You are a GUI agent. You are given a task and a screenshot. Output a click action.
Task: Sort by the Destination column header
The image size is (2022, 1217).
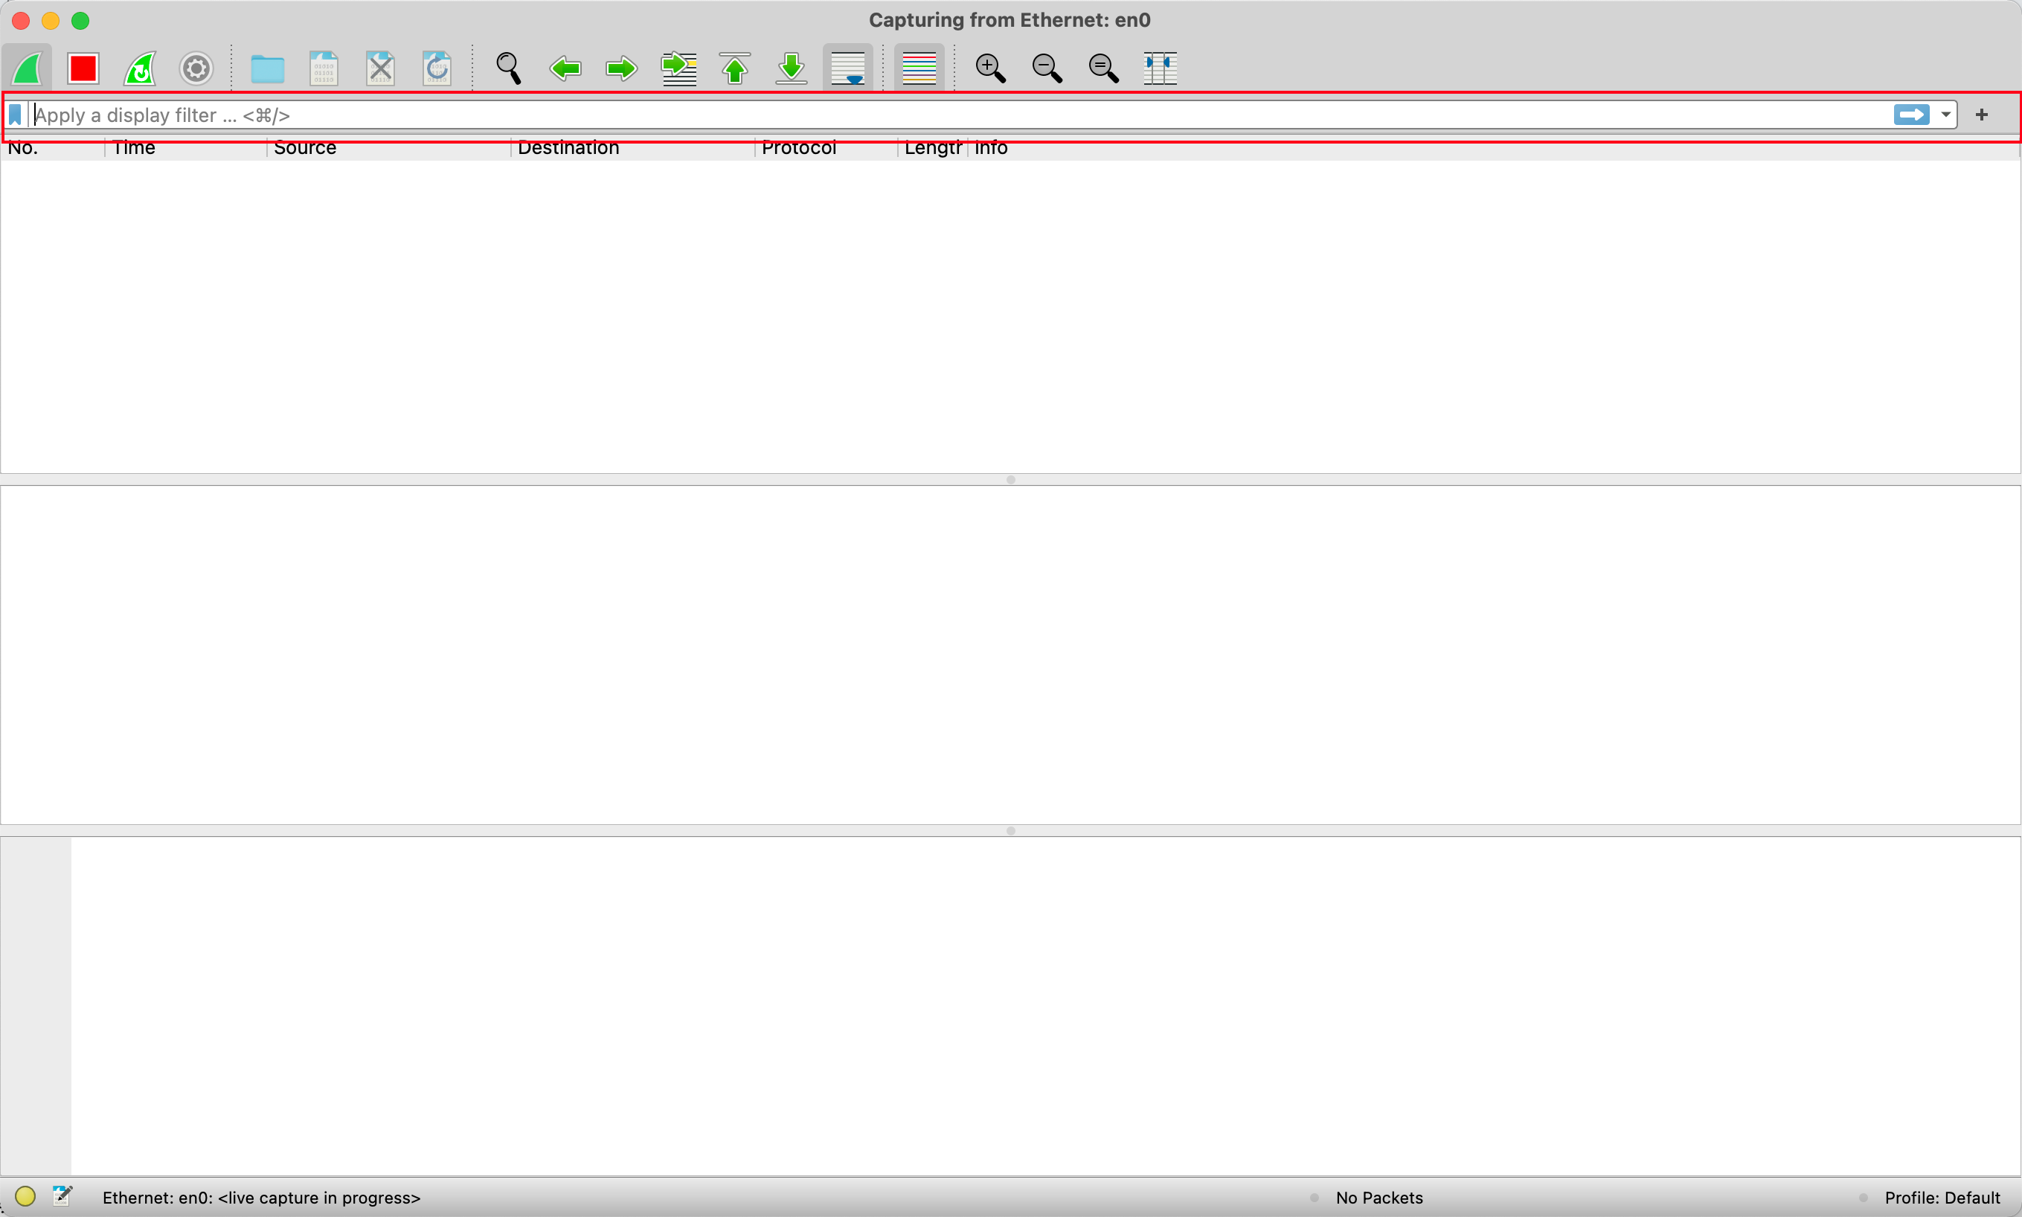pos(632,149)
